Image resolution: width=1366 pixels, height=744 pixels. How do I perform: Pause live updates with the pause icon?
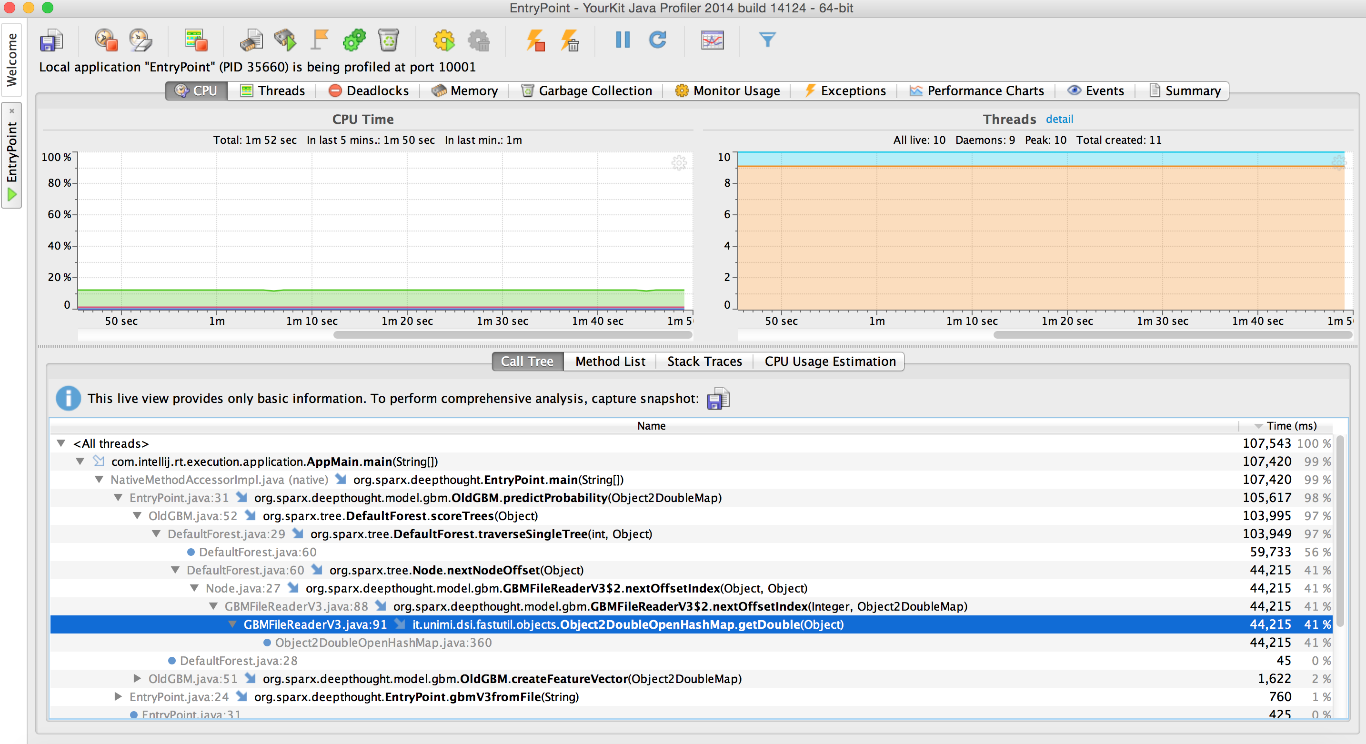point(623,40)
